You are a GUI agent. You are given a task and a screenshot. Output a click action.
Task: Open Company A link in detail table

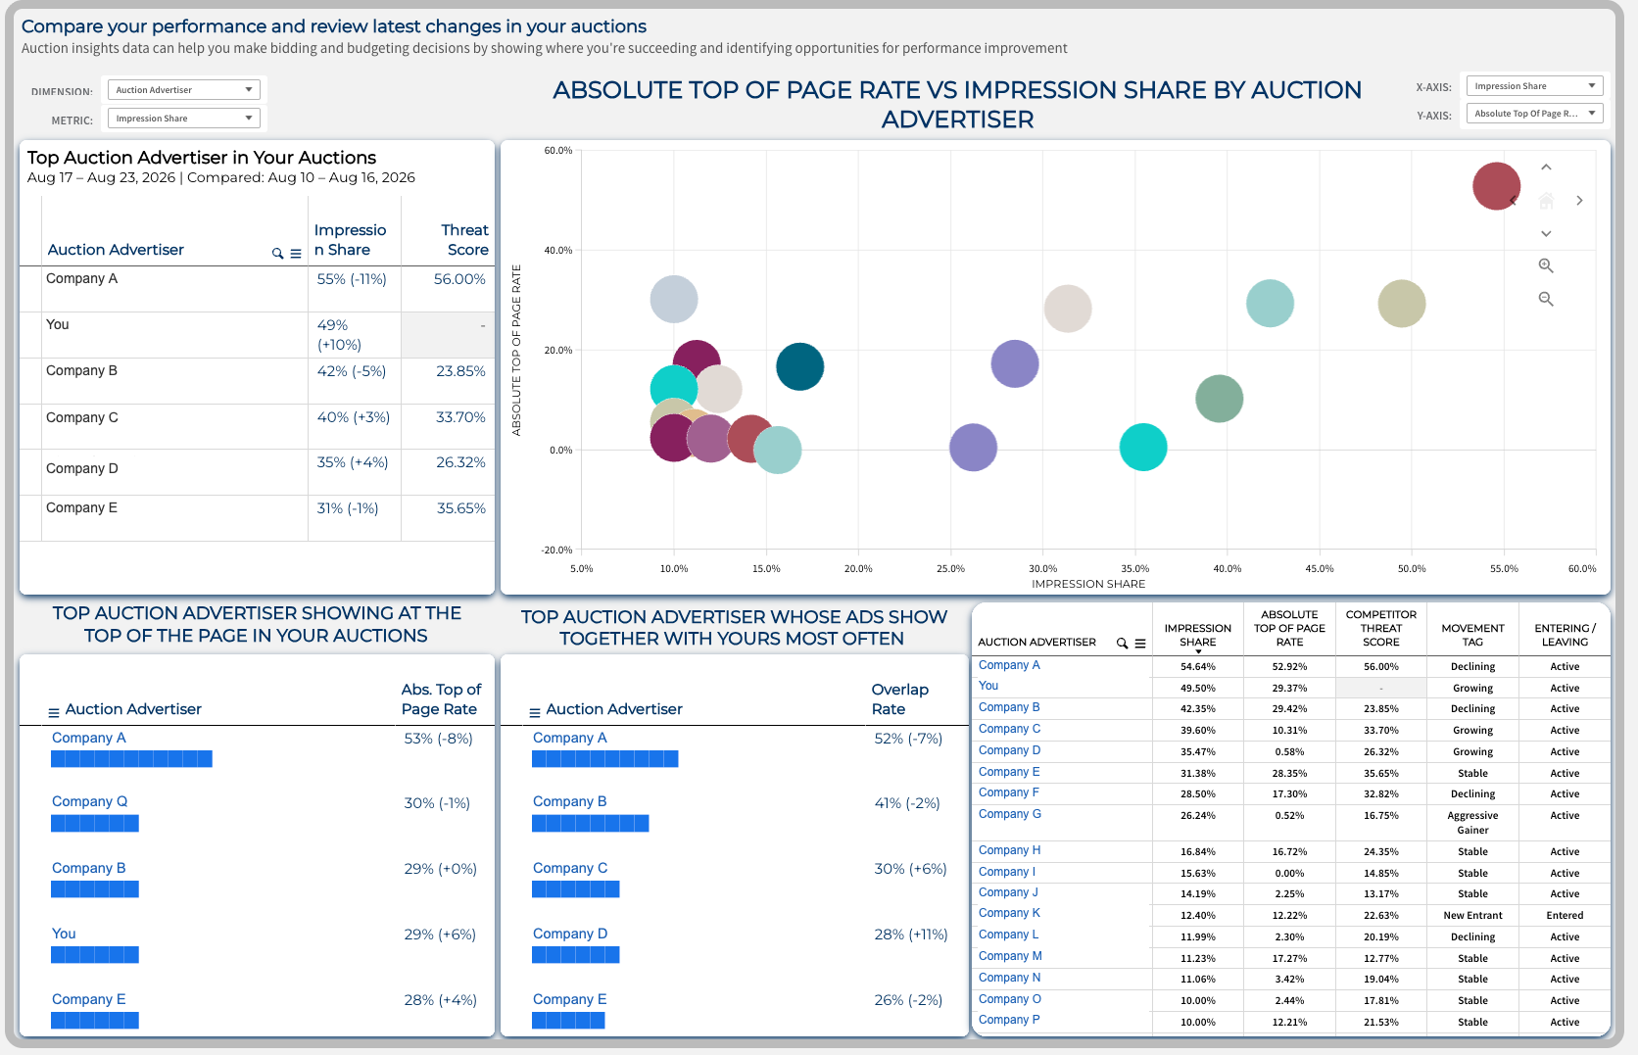point(1009,665)
